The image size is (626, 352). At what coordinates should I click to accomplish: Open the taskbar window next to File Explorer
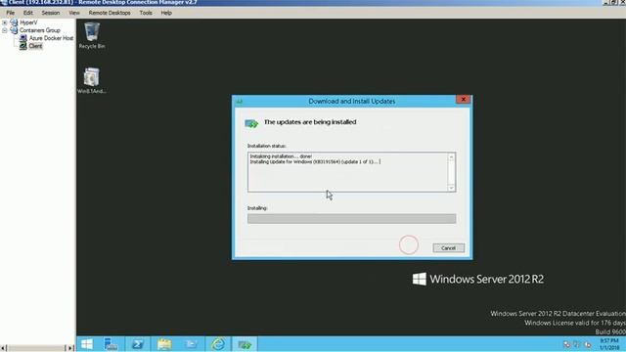(x=191, y=344)
